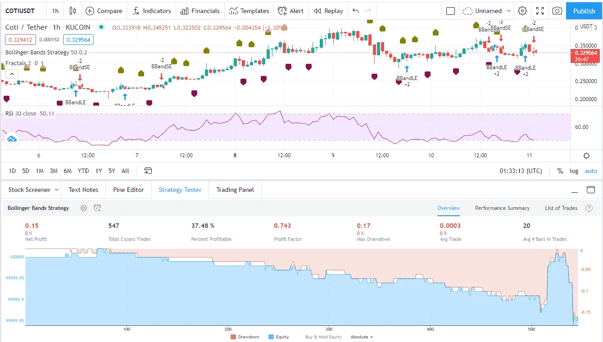Take a chart snapshot with camera icon
603x342 pixels.
coord(557,11)
